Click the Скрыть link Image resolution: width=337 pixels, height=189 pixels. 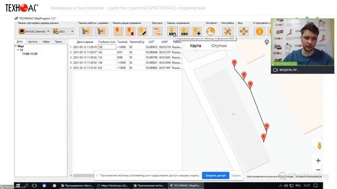[236, 175]
